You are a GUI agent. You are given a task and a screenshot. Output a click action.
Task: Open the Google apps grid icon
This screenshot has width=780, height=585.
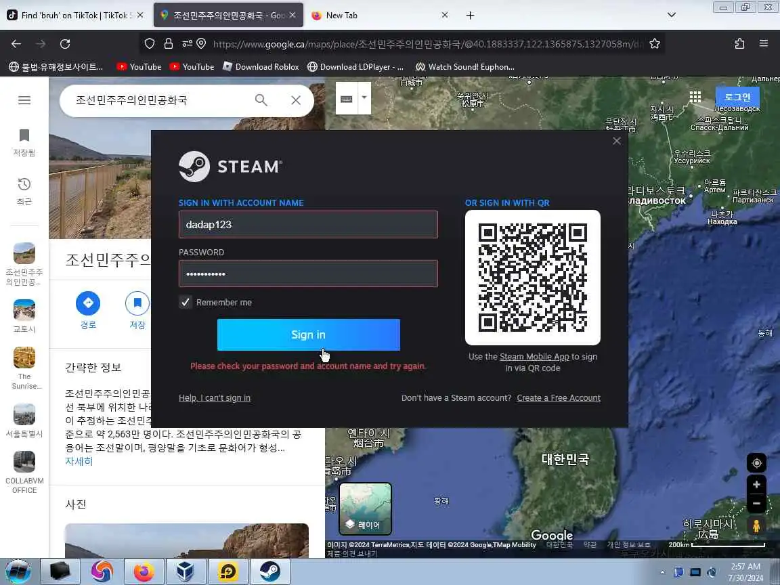[695, 97]
